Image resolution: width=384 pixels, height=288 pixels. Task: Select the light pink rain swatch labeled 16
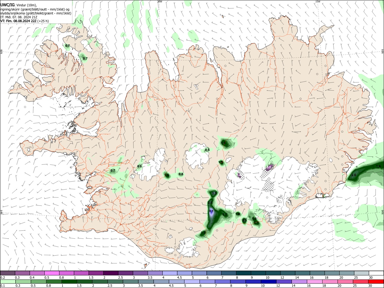(x=314, y=281)
